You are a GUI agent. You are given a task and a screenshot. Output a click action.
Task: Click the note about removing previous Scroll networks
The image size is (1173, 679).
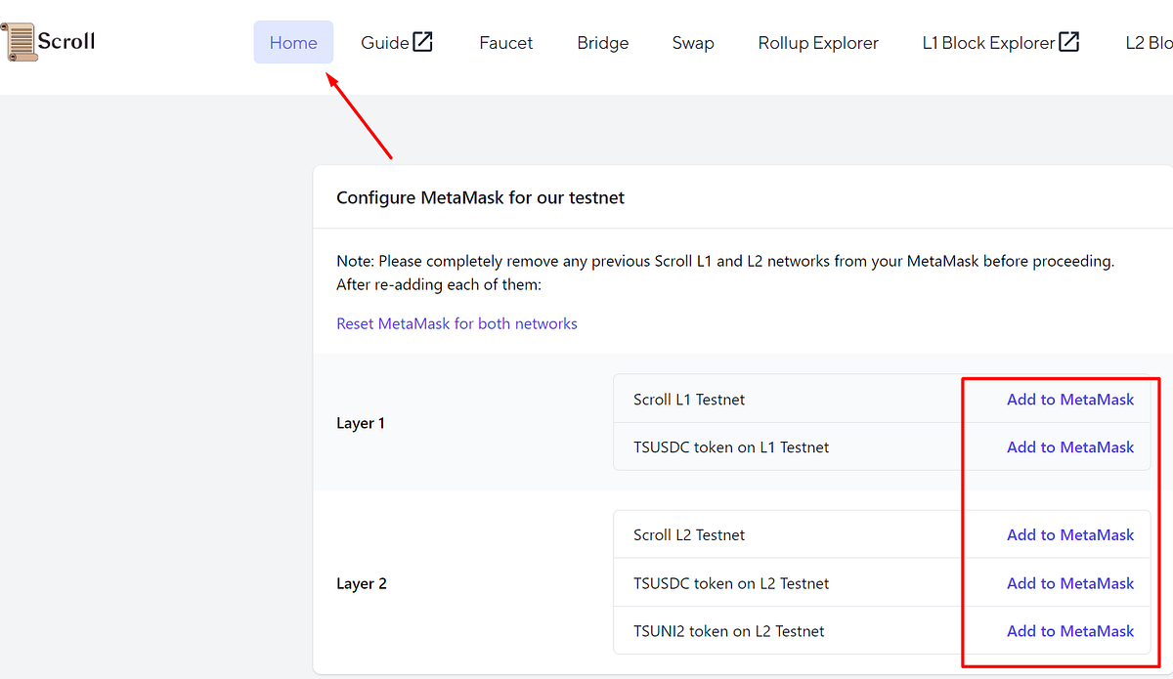point(725,273)
